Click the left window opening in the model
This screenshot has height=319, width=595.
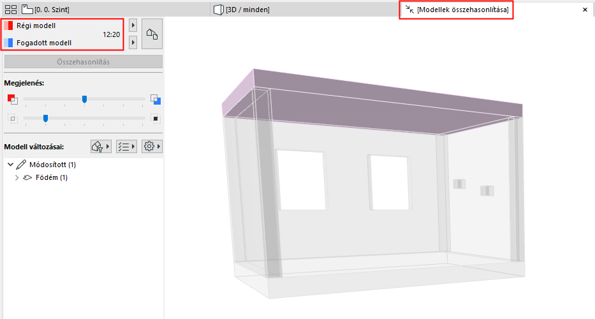coord(302,180)
